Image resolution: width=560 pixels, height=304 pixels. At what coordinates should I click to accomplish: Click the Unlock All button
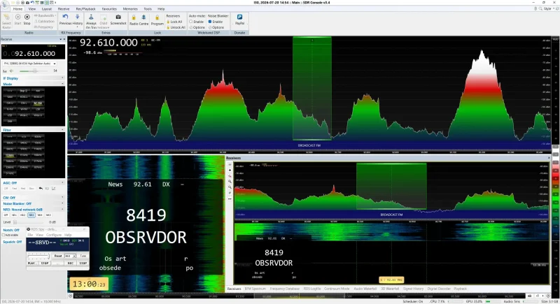point(176,27)
